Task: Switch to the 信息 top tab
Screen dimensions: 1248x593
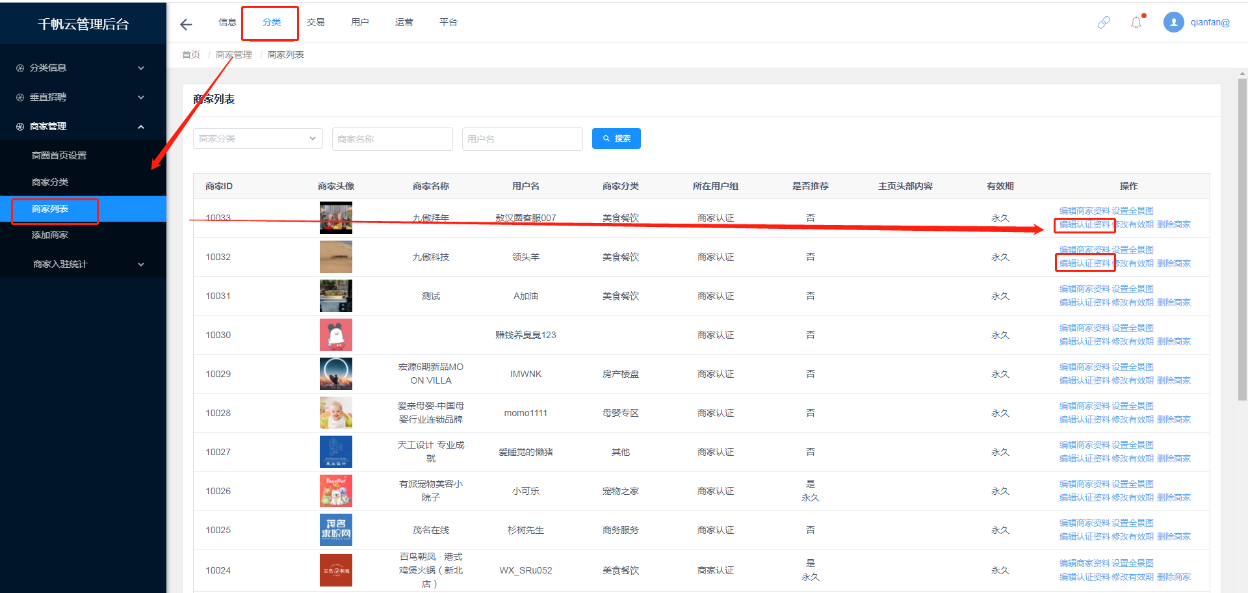Action: click(x=227, y=22)
